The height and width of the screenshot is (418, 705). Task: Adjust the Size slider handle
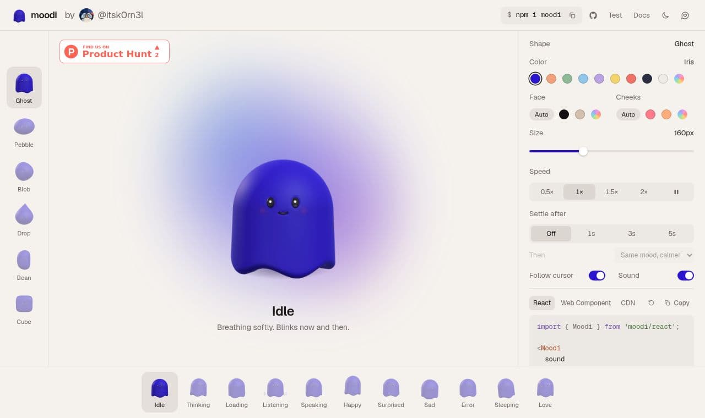[x=583, y=151]
